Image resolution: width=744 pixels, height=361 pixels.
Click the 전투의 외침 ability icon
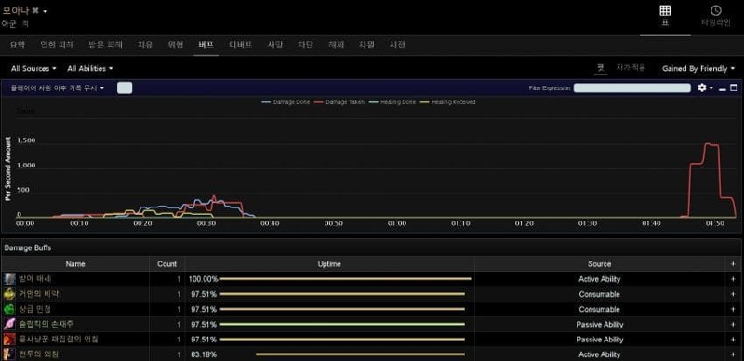(x=9, y=354)
